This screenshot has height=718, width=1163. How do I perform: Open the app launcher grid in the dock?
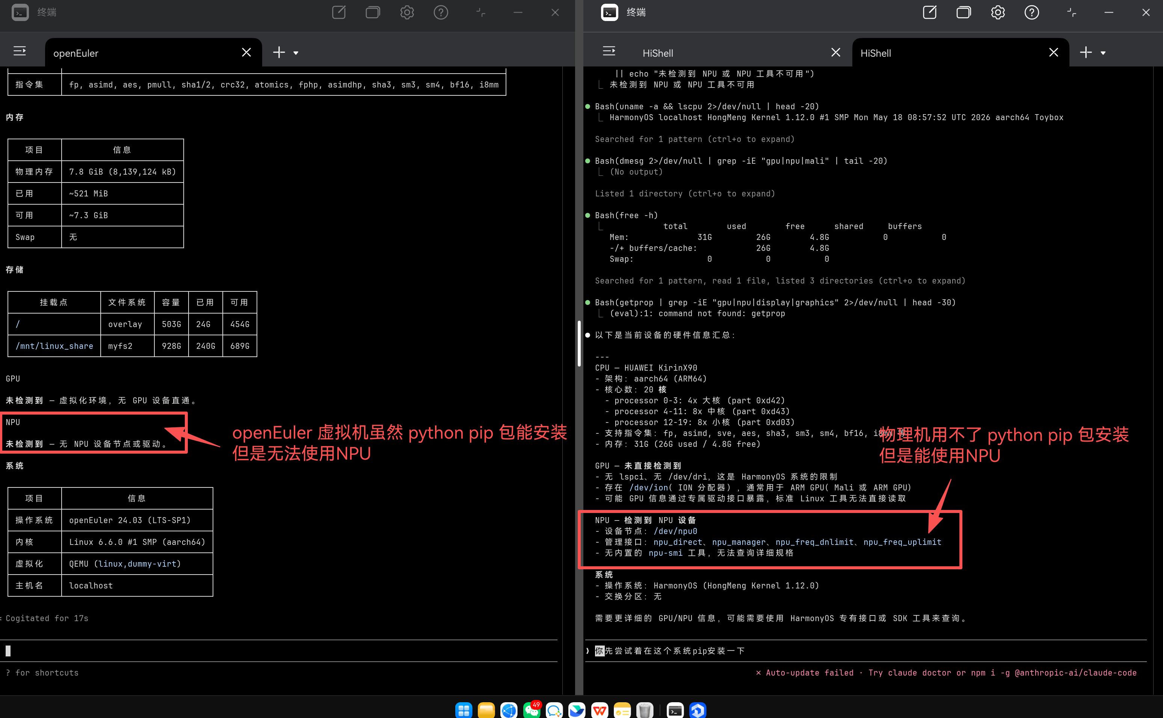[x=464, y=710]
